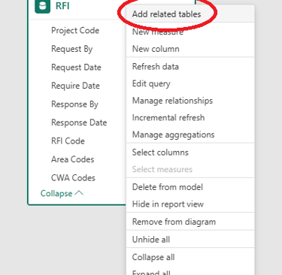Select Incremental refresh option
Viewport: 282px width, 275px height.
click(168, 118)
